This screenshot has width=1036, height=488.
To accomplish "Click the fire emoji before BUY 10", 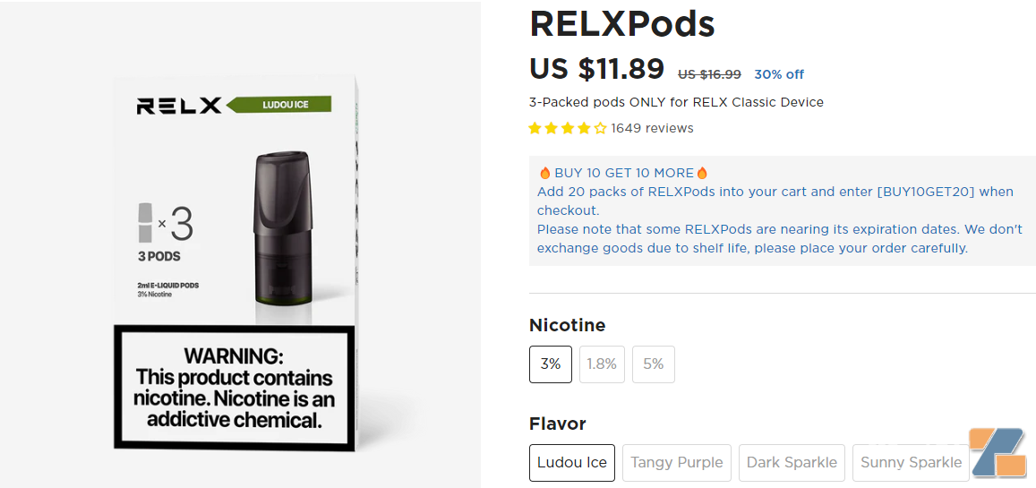I will 544,173.
